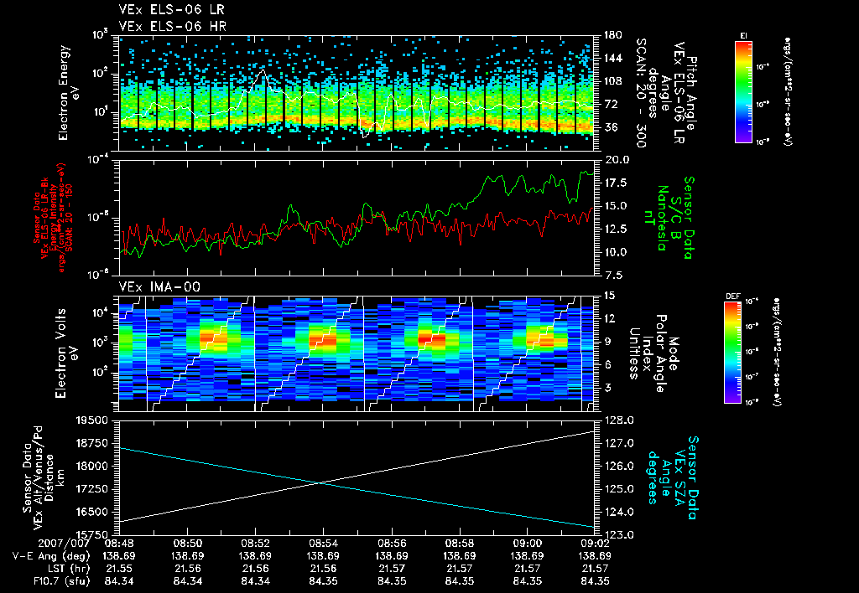Click the 'F10.7 (sfu)' row label
Image resolution: width=859 pixels, height=593 pixels.
(61, 581)
